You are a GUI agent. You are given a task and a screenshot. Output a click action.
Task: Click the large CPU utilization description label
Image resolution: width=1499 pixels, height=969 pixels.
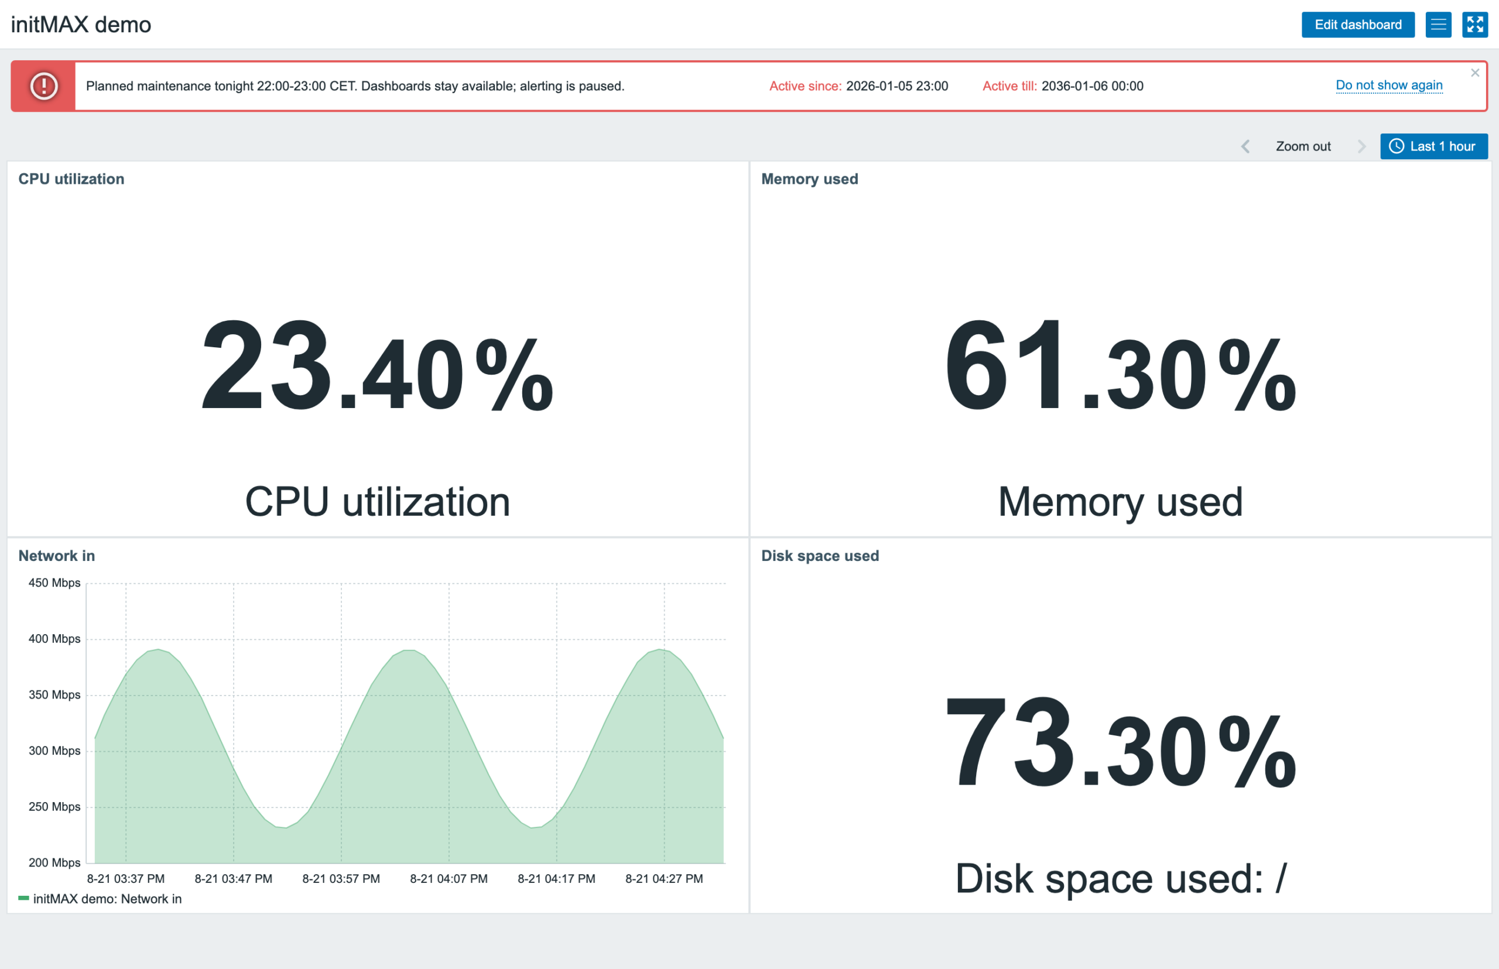377,502
